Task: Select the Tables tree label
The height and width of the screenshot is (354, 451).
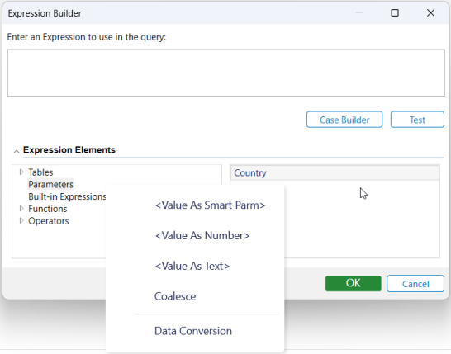Action: click(x=40, y=172)
